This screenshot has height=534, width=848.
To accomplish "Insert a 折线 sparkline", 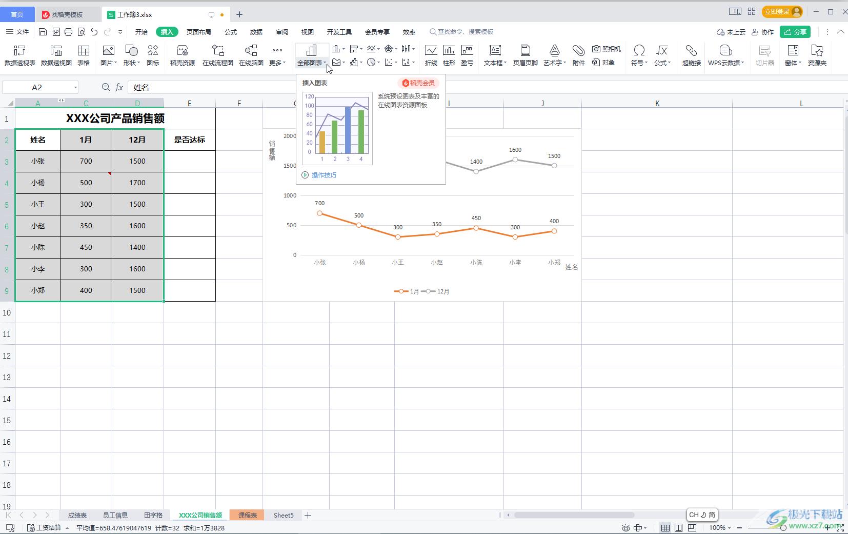I will [431, 55].
